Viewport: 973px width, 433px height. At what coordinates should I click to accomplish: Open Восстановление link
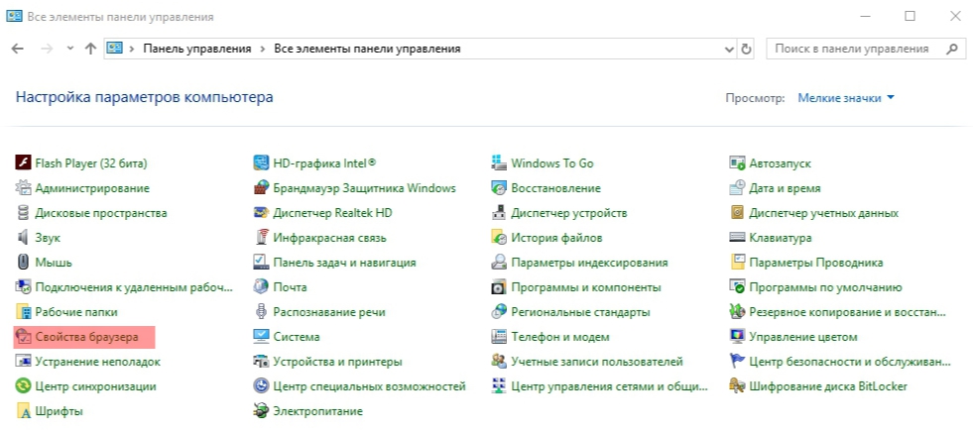(556, 188)
